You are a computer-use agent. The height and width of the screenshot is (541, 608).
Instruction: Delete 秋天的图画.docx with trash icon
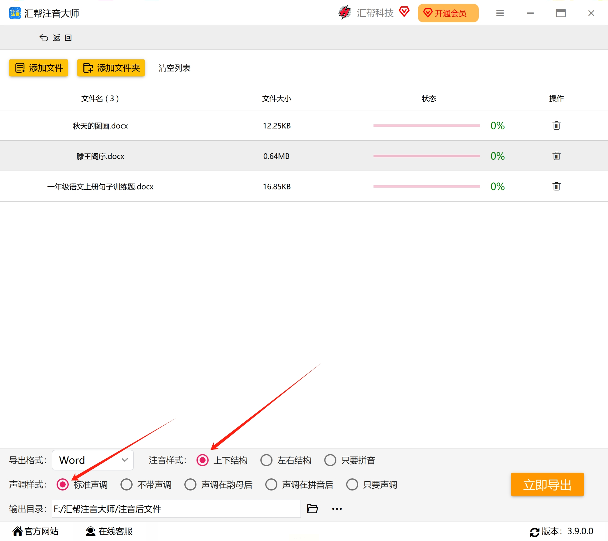tap(556, 125)
